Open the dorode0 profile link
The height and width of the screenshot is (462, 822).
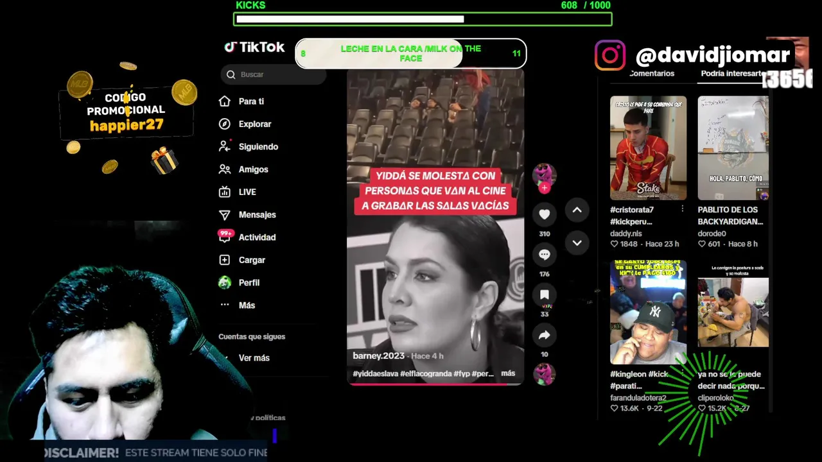(712, 234)
